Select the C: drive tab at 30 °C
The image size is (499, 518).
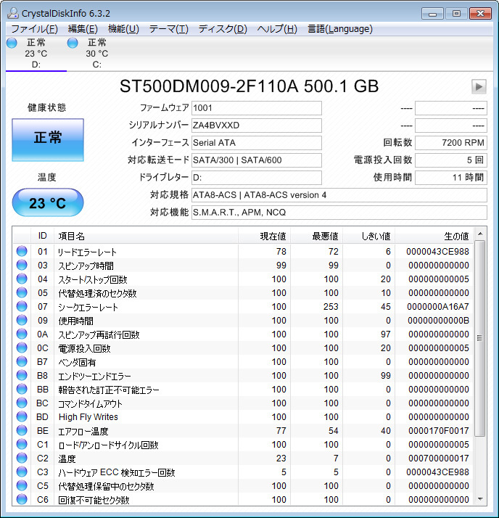96,54
